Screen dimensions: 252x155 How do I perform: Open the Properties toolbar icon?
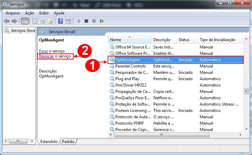coord(34,21)
